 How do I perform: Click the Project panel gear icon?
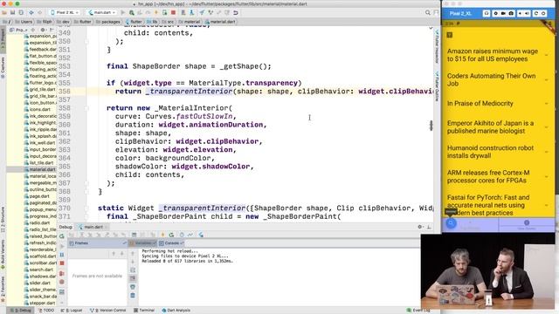tap(43, 30)
